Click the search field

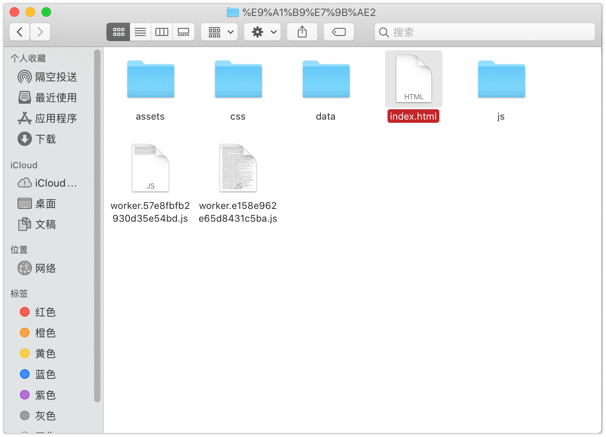484,32
